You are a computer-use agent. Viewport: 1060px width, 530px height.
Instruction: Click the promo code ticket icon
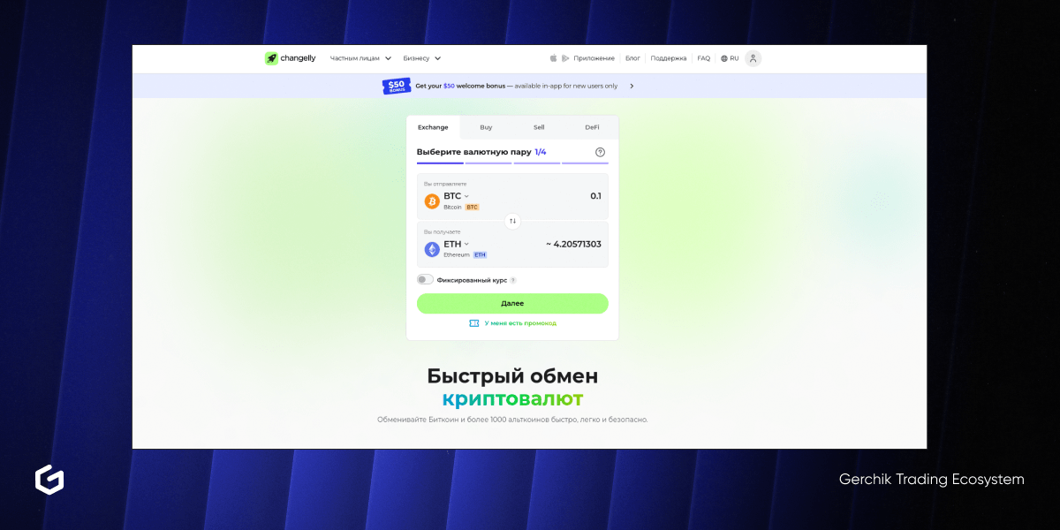[474, 323]
